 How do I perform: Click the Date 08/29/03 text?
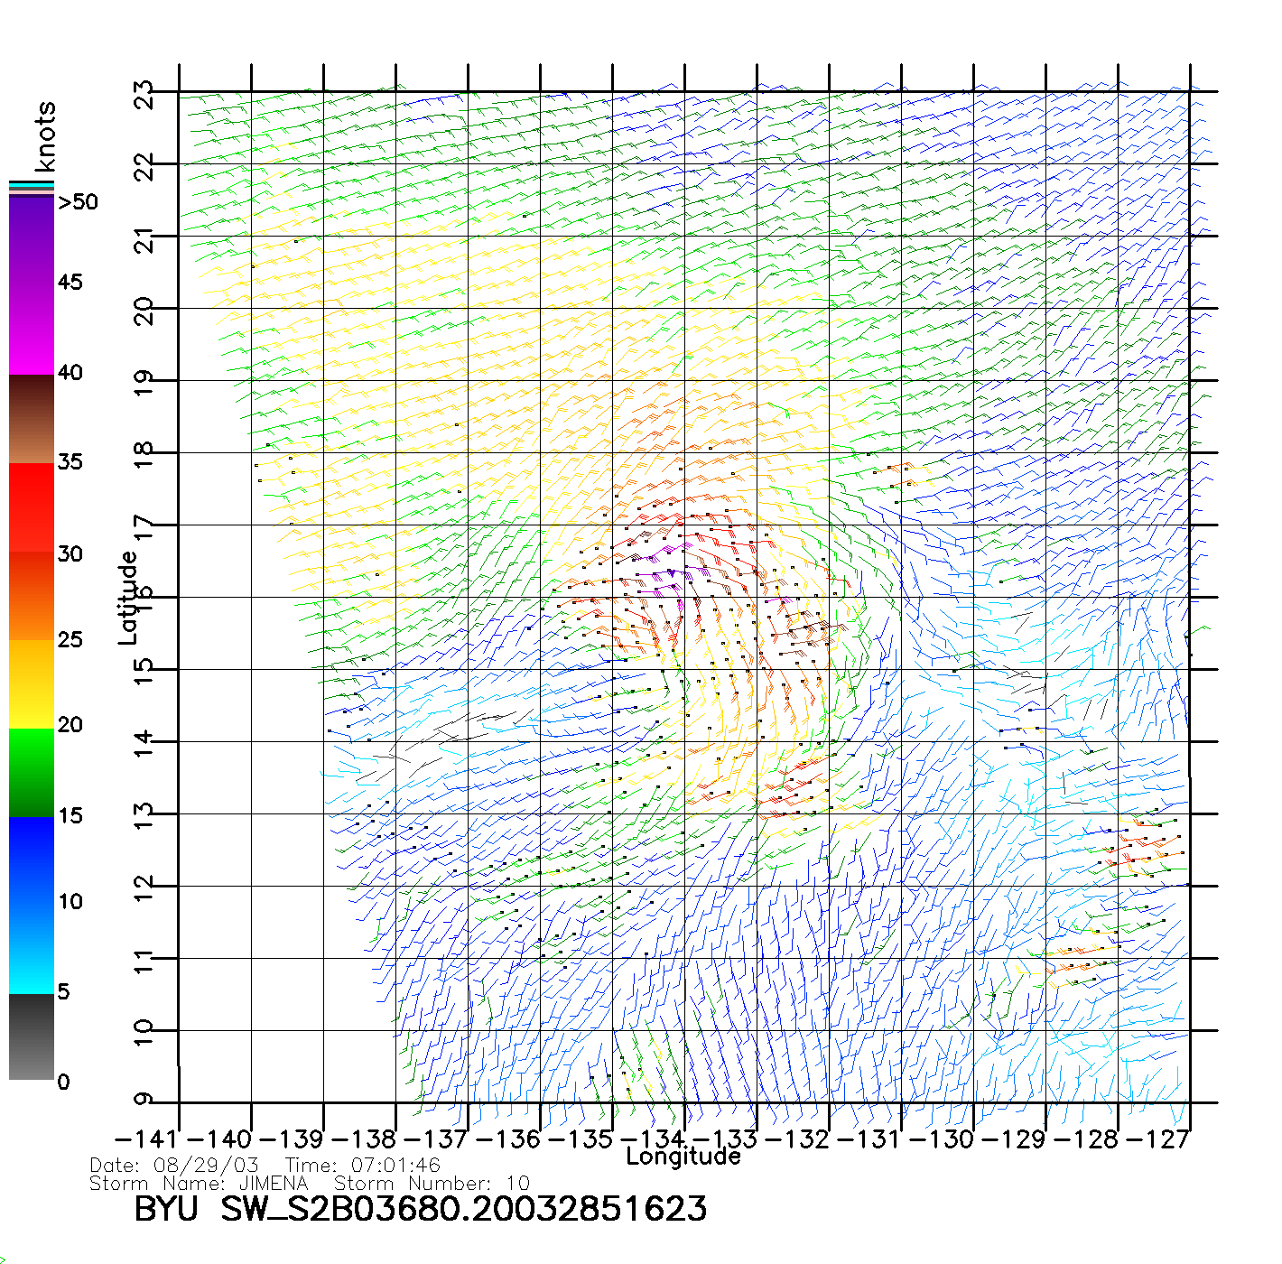[x=174, y=1166]
